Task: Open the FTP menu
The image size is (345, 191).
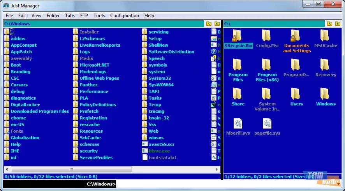Action: click(84, 16)
